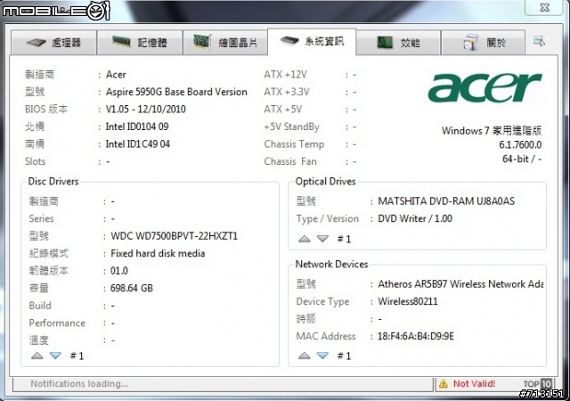Switch to the 記憶體 memory tab

tap(140, 43)
